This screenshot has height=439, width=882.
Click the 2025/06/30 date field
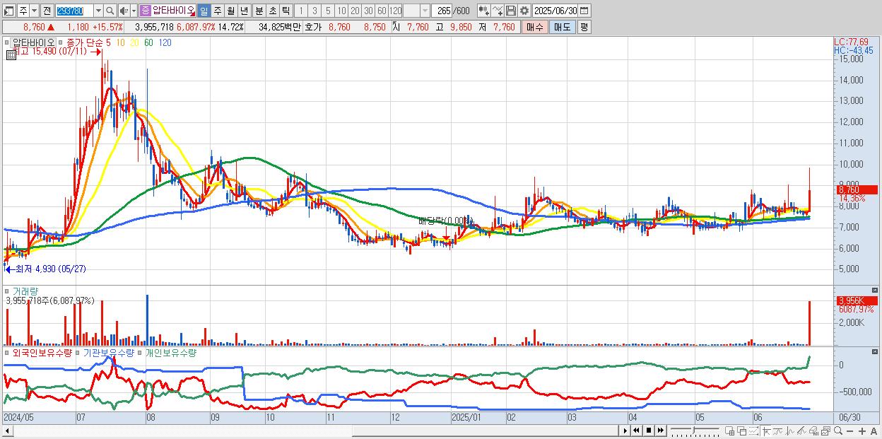point(555,11)
